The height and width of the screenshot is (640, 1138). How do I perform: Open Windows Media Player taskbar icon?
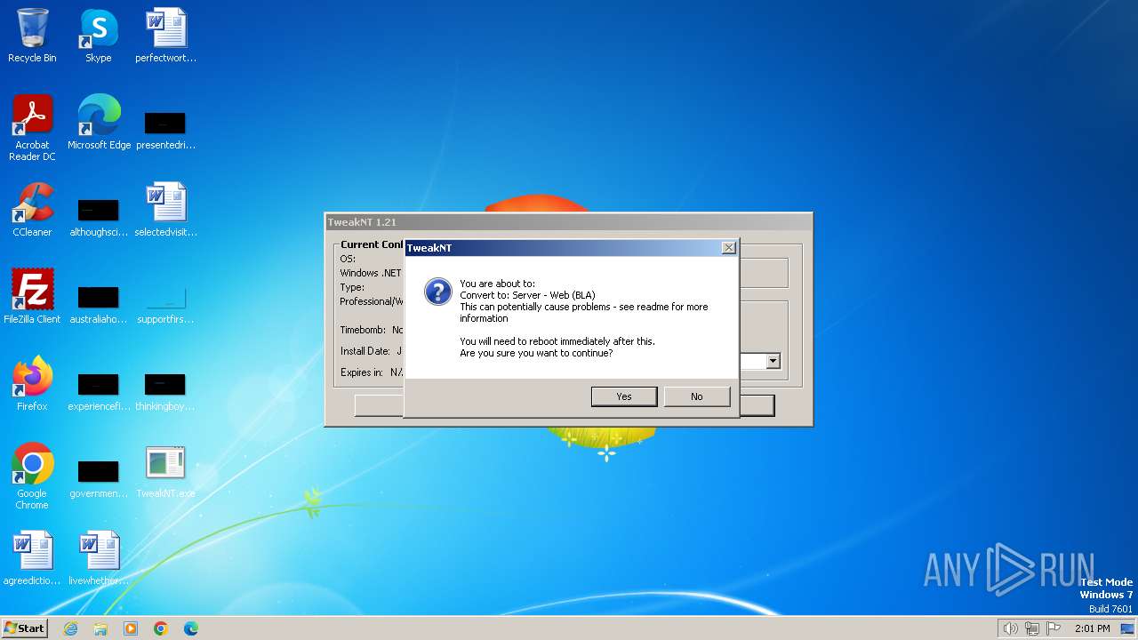pyautogui.click(x=131, y=628)
